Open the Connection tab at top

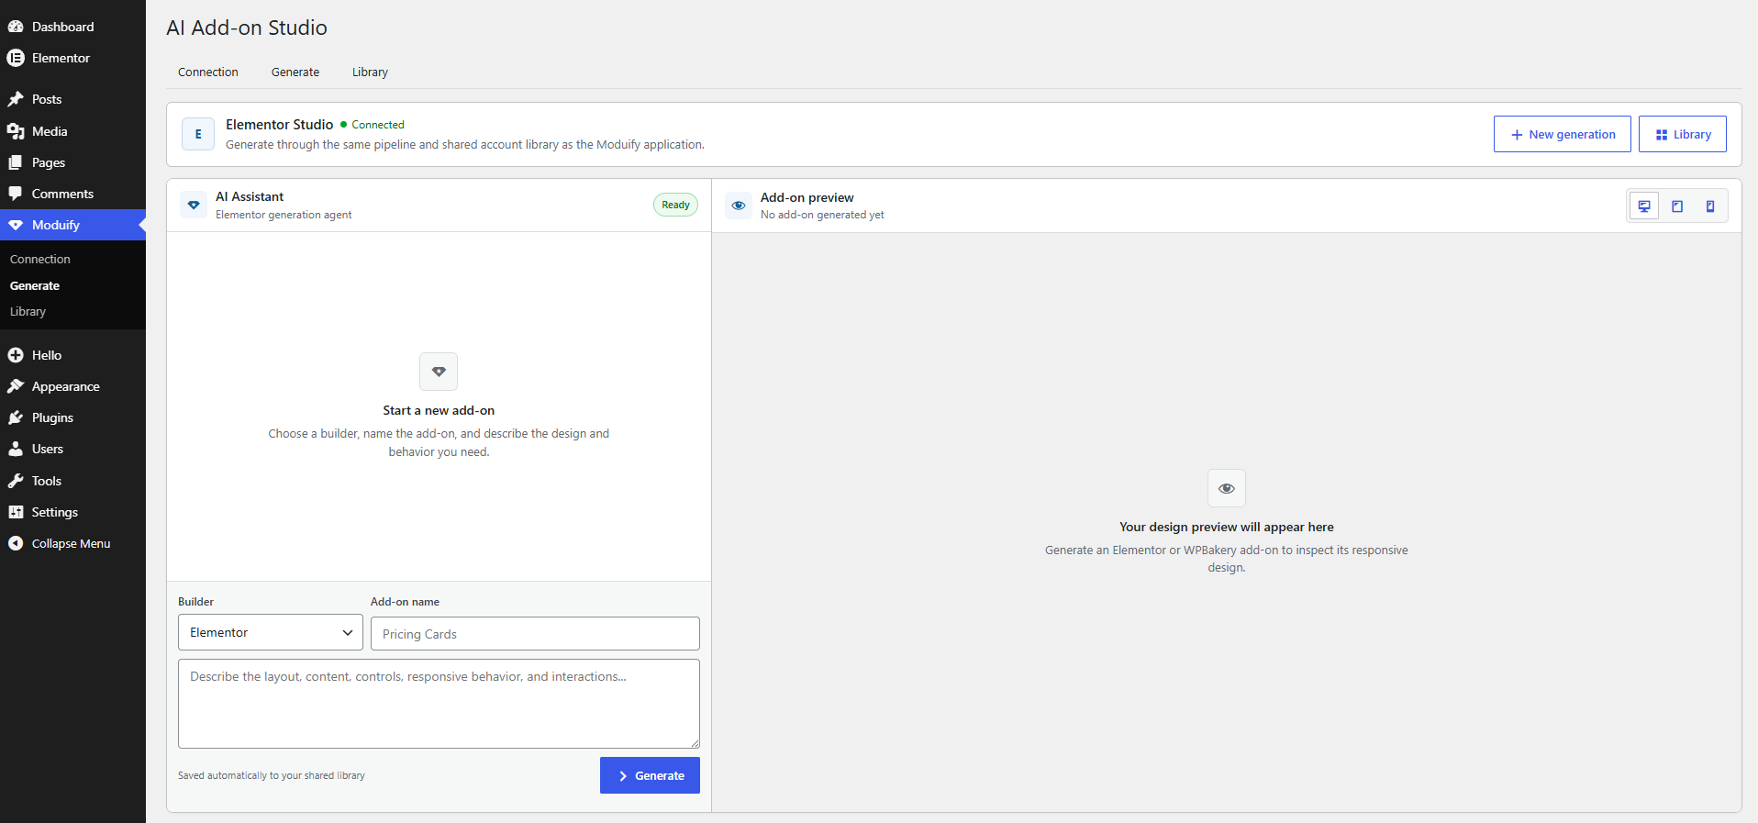[208, 72]
